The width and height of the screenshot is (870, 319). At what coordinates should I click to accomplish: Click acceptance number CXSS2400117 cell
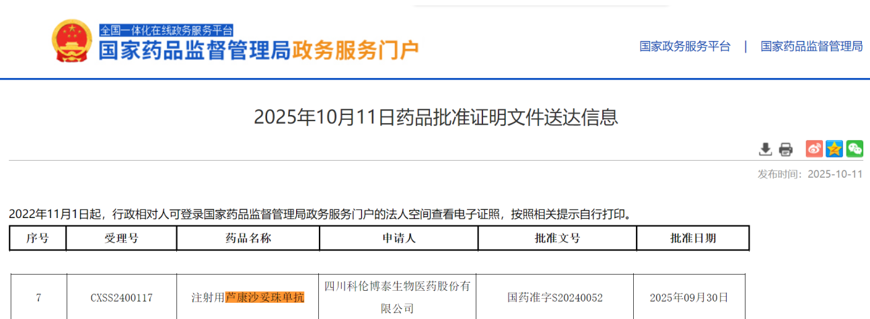pyautogui.click(x=122, y=297)
